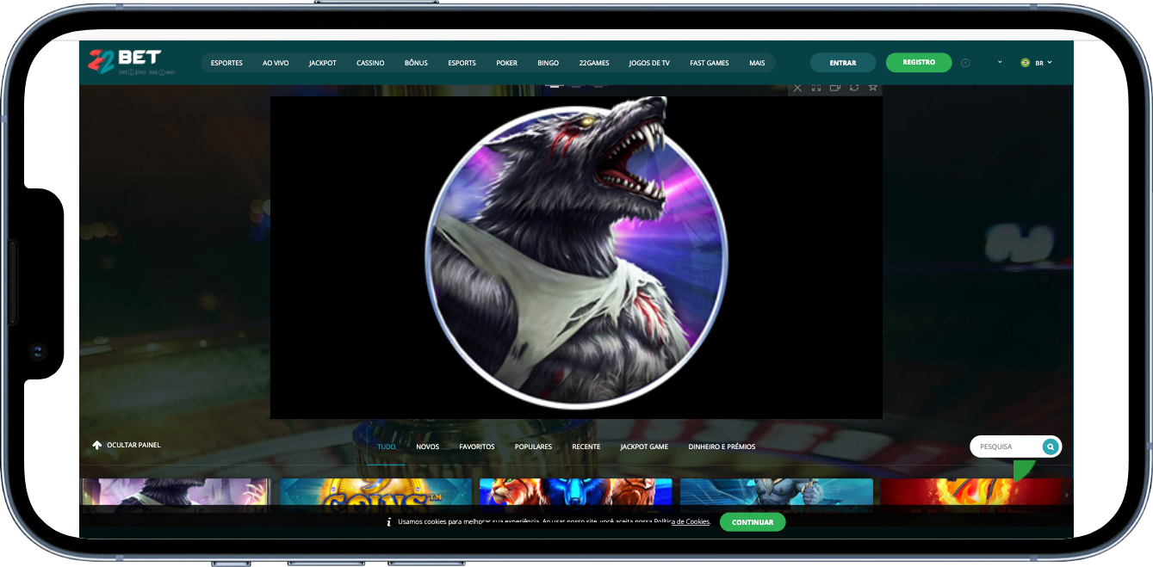1153x567 pixels.
Task: Switch to Novos games tab
Action: tap(428, 447)
